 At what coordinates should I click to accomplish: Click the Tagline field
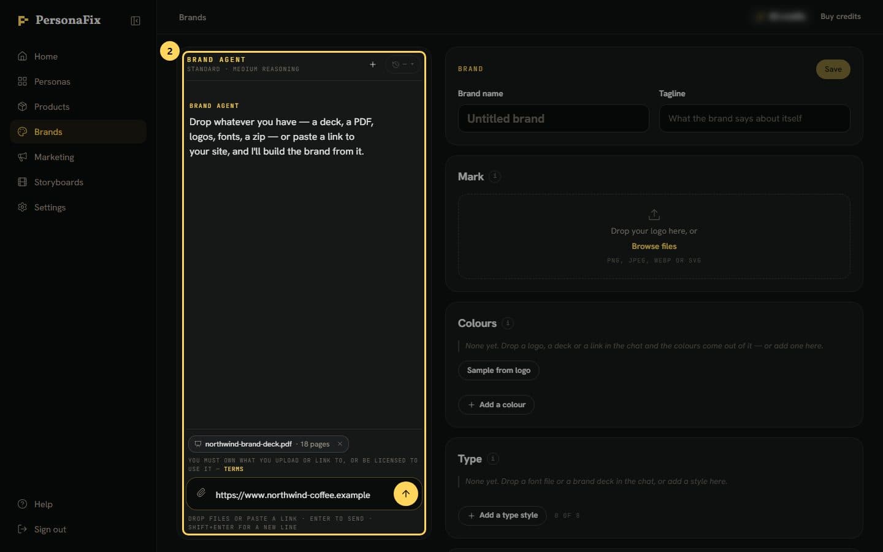tap(755, 118)
